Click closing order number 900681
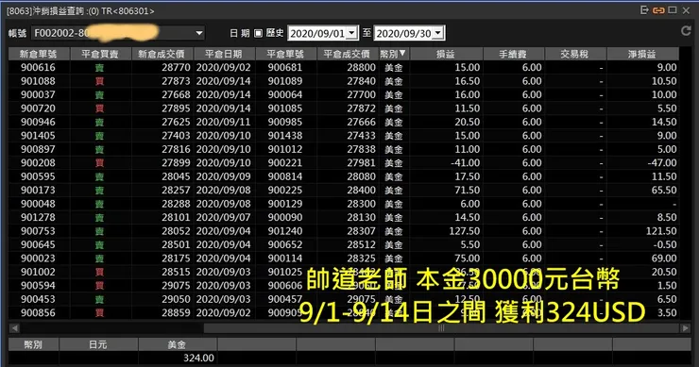The image size is (699, 367). 285,67
